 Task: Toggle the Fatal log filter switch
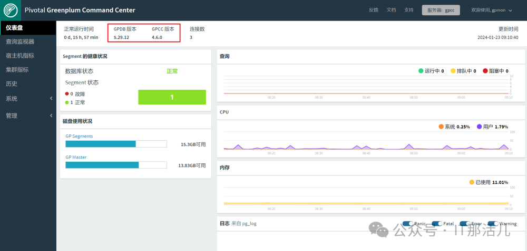point(437,224)
